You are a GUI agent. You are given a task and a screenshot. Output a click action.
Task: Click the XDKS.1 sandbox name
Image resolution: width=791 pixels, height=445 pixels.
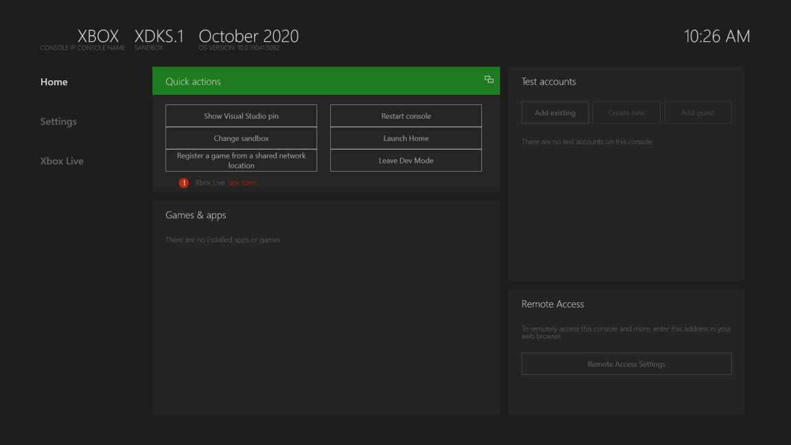(159, 36)
